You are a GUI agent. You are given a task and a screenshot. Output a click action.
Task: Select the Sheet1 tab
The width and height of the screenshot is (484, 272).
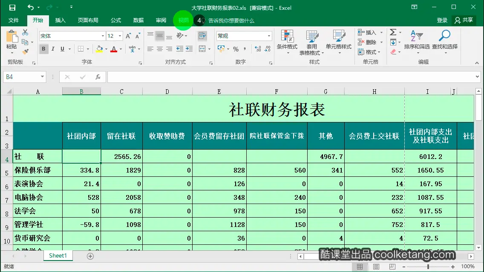(58, 256)
